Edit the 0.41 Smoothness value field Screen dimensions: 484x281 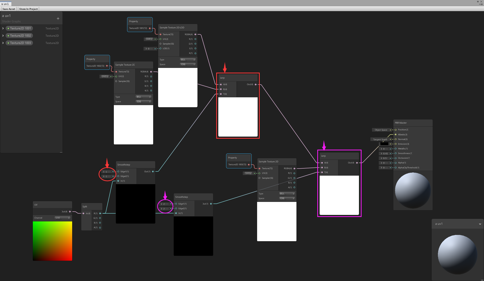point(385,153)
